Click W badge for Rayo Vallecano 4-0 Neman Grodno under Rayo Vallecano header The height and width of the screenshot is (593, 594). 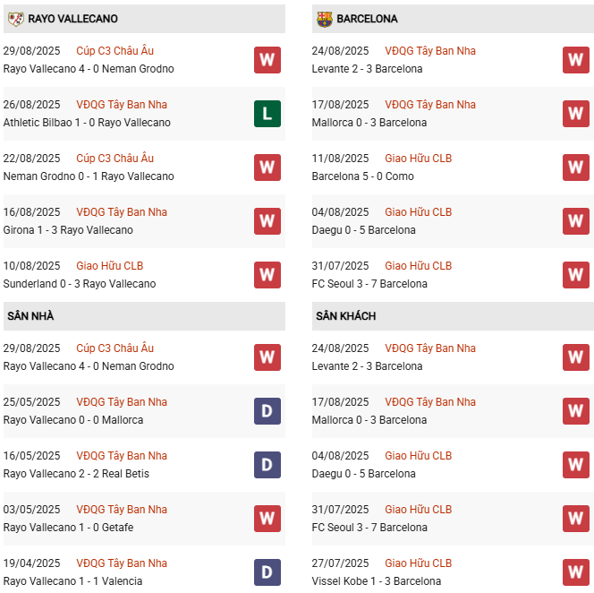pyautogui.click(x=267, y=60)
